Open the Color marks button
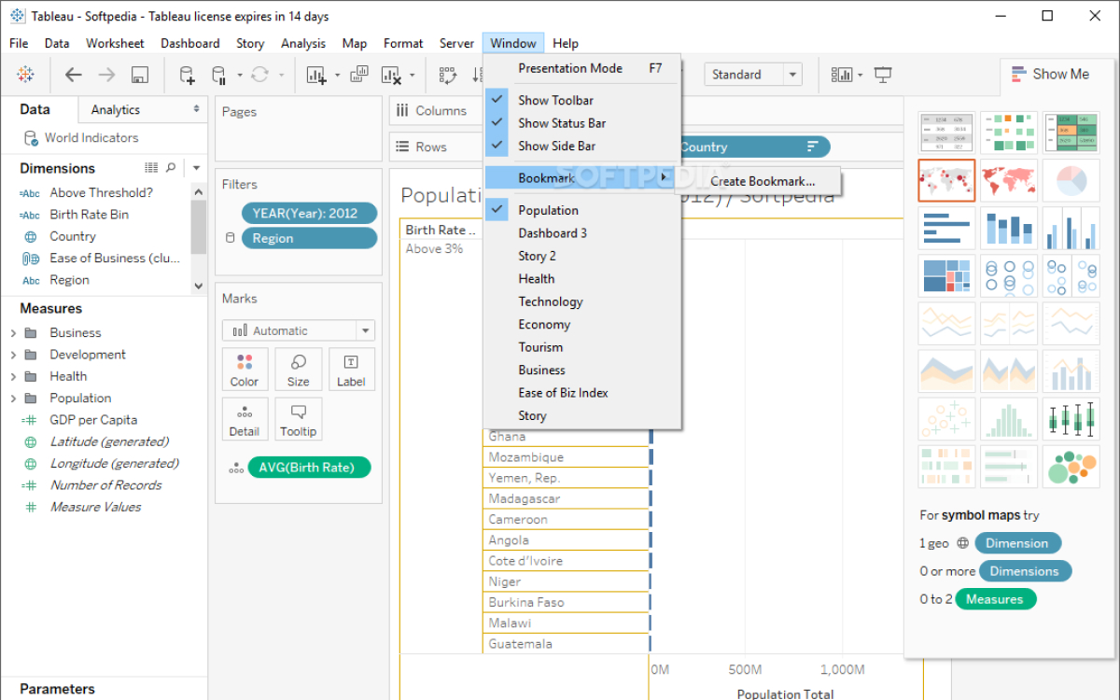This screenshot has height=700, width=1120. click(245, 370)
